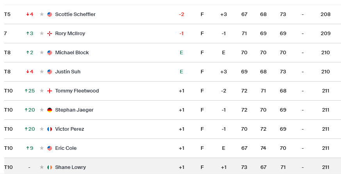Toggle favorite star for Rory McIlroy
The image size is (341, 174).
[x=42, y=34]
